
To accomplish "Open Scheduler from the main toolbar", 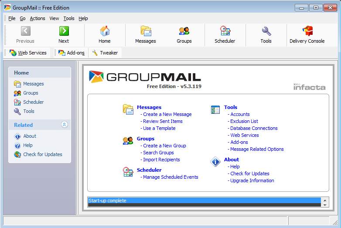I will [225, 35].
